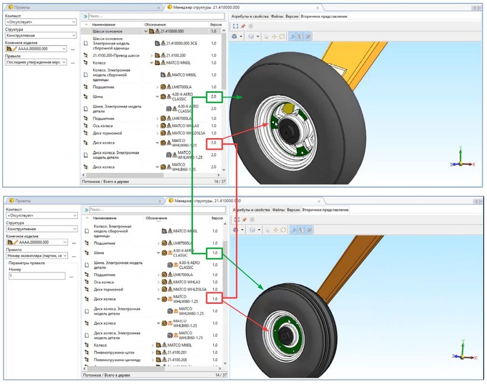This screenshot has width=487, height=384.
Task: Click the fit-to-window icon in upper viewer toolbar
Action: (235, 26)
